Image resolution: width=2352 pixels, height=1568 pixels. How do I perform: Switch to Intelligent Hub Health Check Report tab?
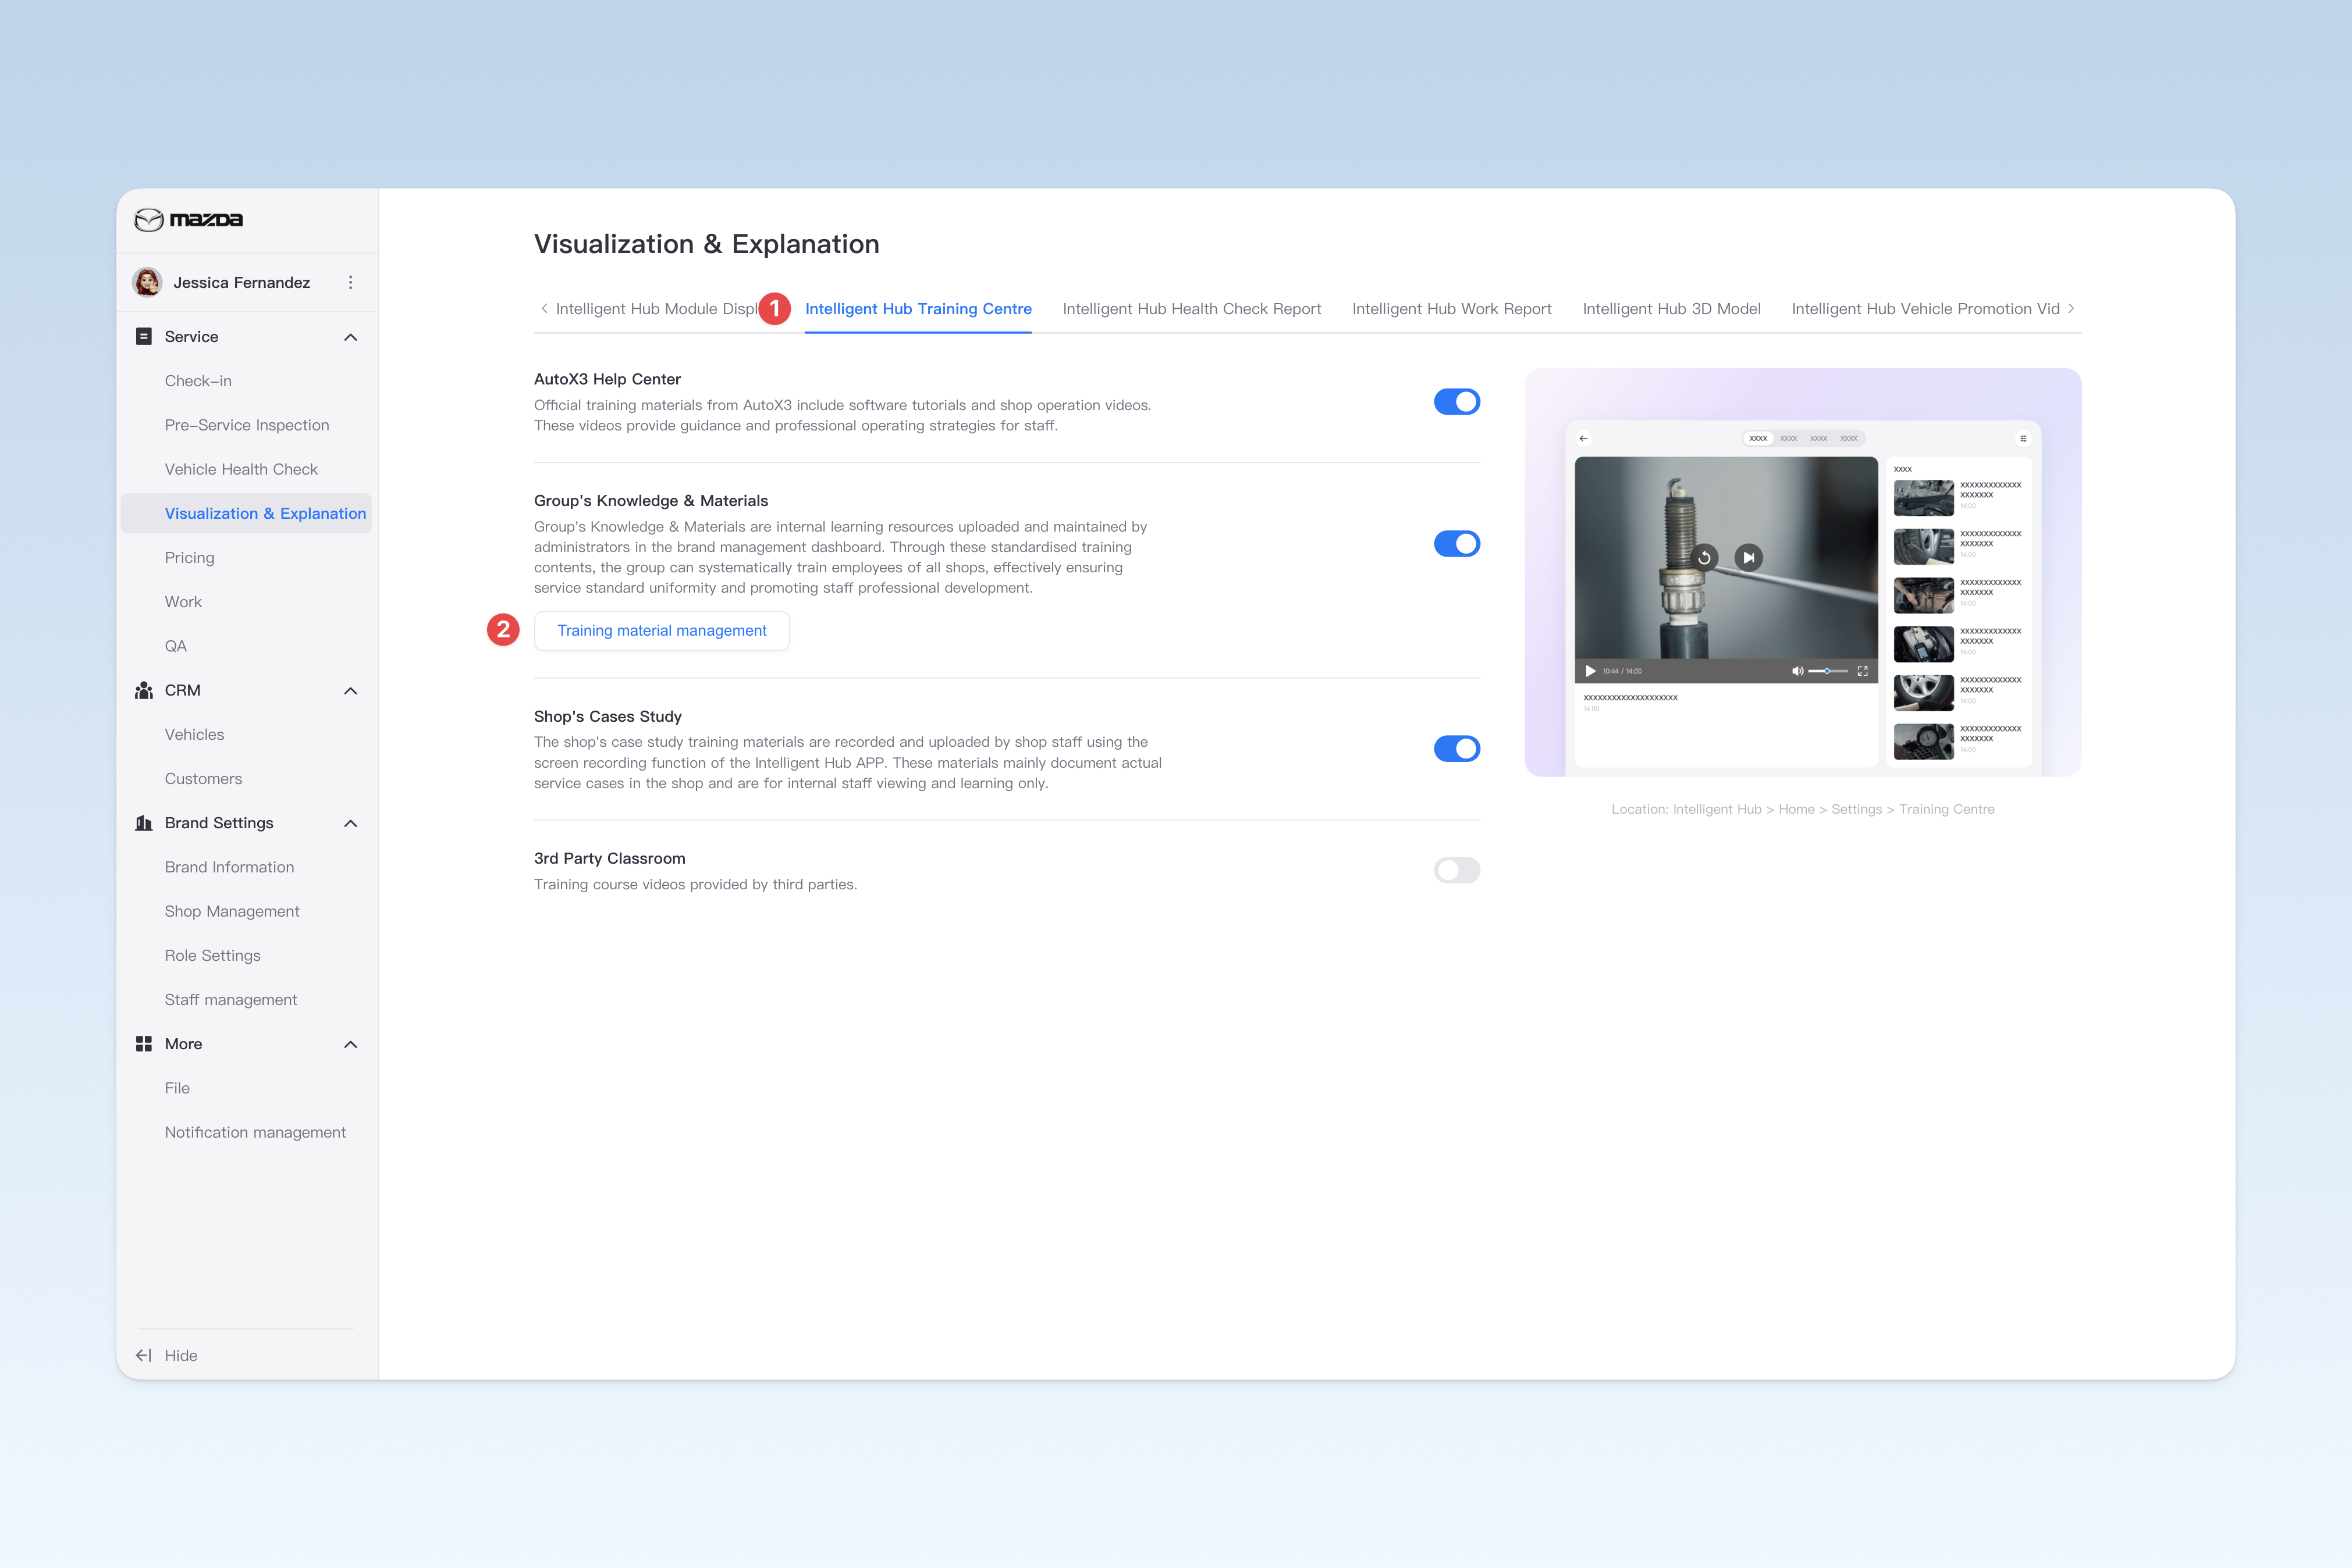pyautogui.click(x=1192, y=309)
